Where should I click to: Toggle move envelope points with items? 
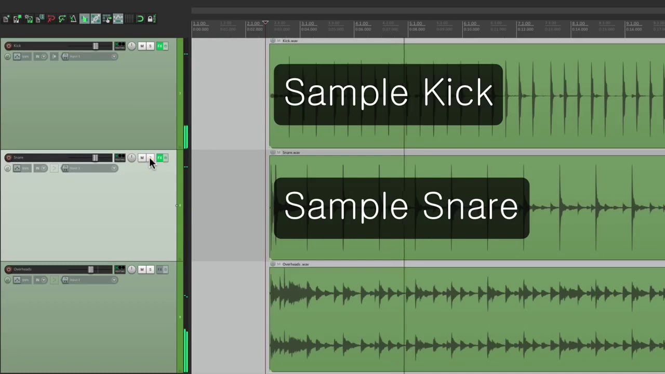pos(118,19)
